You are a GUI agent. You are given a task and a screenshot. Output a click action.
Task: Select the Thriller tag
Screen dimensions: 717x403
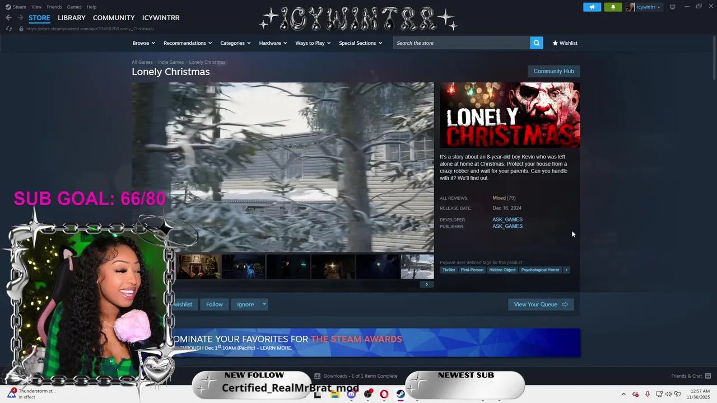[449, 270]
